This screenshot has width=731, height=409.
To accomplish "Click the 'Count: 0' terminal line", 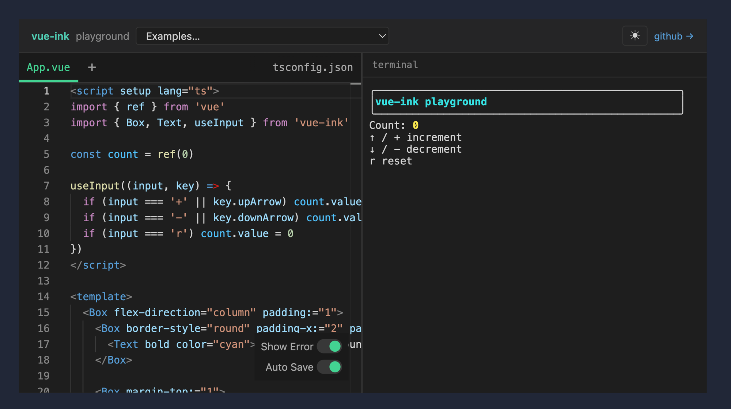I will pos(394,125).
